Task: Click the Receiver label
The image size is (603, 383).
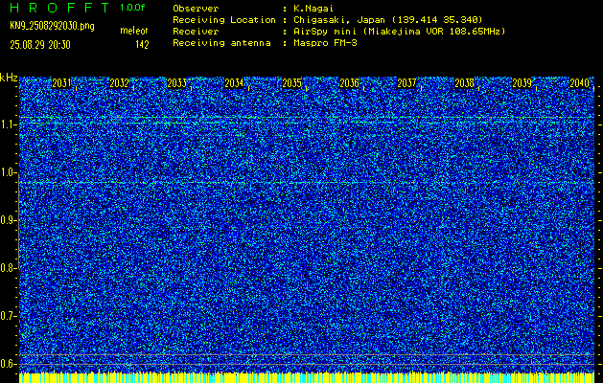Action: point(196,32)
